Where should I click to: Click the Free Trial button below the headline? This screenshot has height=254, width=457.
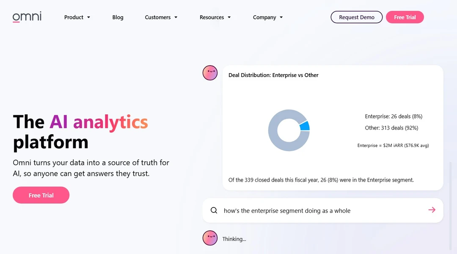click(x=41, y=195)
